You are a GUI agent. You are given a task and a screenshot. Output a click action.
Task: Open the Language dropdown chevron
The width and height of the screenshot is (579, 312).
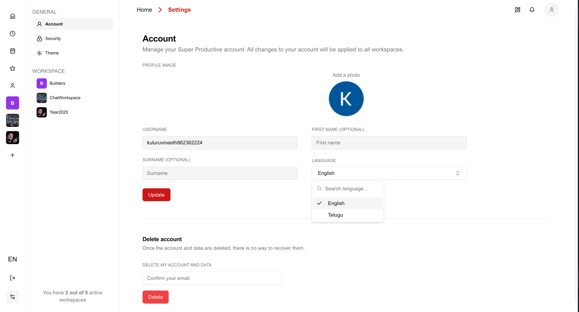pos(458,173)
